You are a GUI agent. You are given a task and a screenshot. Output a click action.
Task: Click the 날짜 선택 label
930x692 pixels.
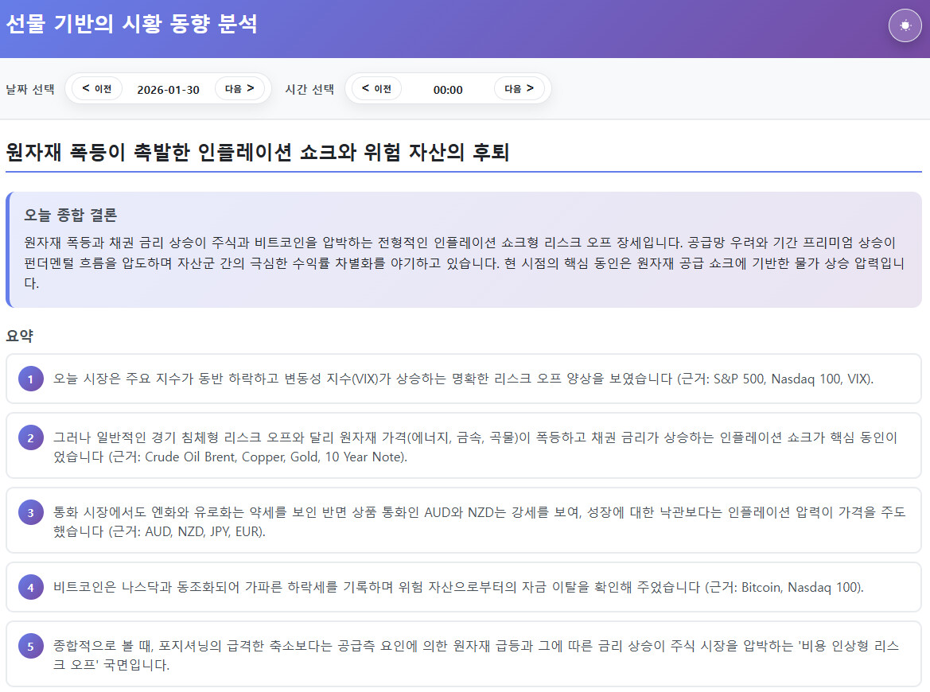[x=29, y=89]
